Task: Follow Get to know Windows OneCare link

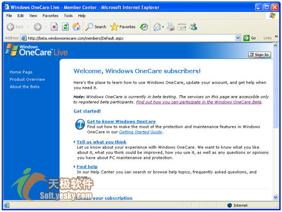Action: 121,121
